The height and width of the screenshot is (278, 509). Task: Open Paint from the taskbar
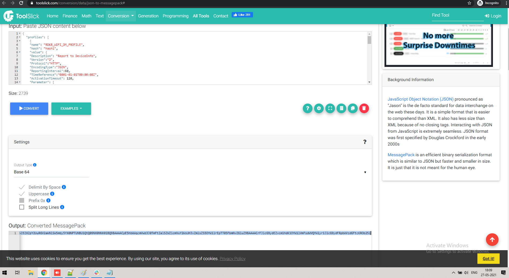pyautogui.click(x=84, y=273)
